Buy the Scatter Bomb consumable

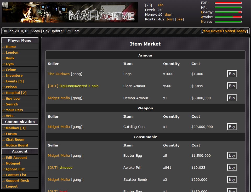tap(232, 180)
